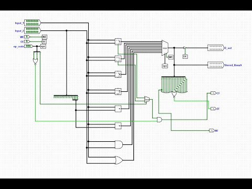Screen dimensions: 252x189
Task: Toggle the WE input pin bit
Action: pyautogui.click(x=27, y=37)
